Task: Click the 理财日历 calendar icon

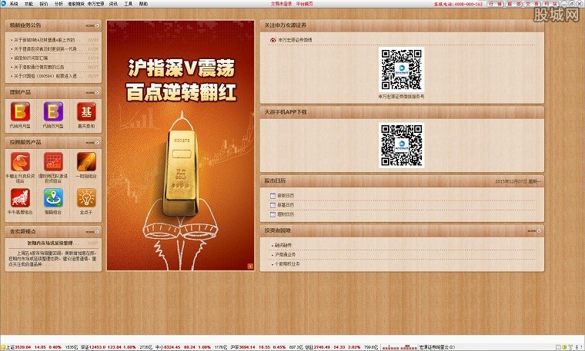Action: click(272, 214)
